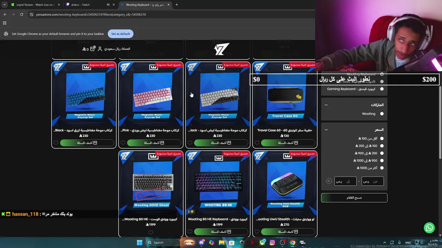442x248 pixels.
Task: Select price filter under 100
Action: coord(382,138)
